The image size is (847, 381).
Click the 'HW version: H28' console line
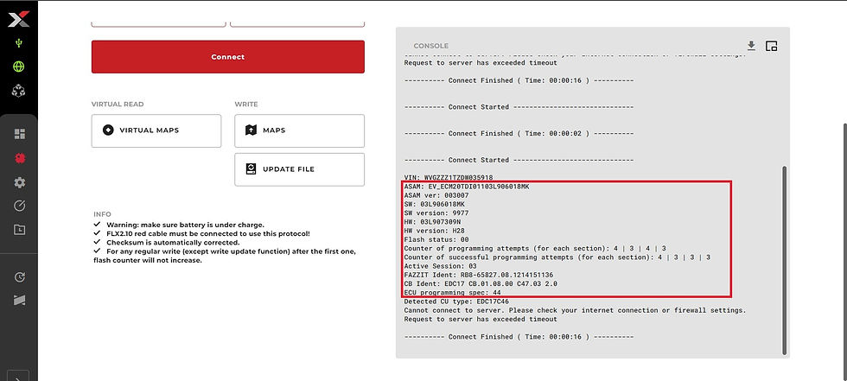432,231
